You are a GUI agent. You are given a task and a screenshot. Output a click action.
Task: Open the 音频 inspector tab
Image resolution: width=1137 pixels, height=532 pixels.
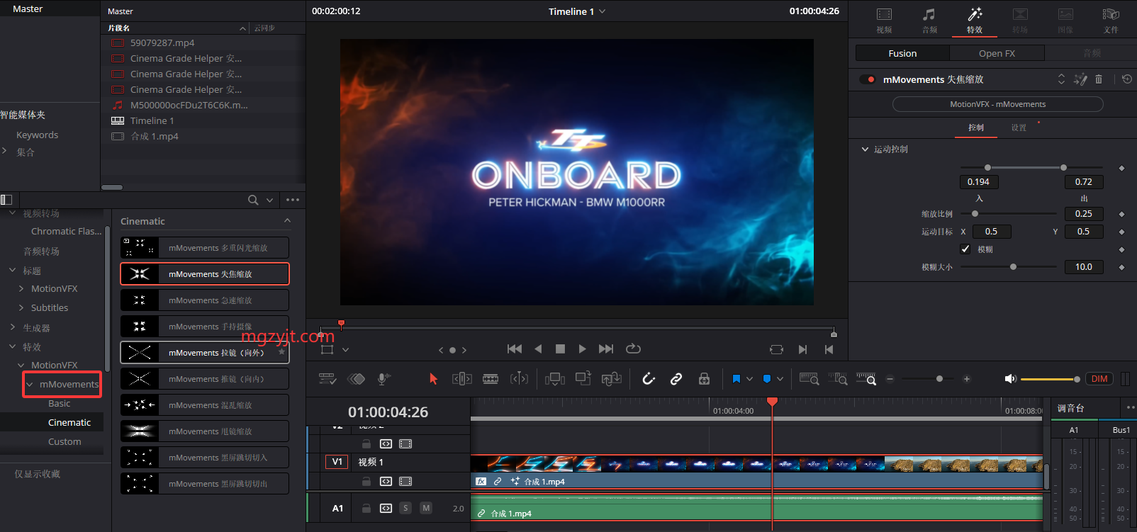coord(929,21)
